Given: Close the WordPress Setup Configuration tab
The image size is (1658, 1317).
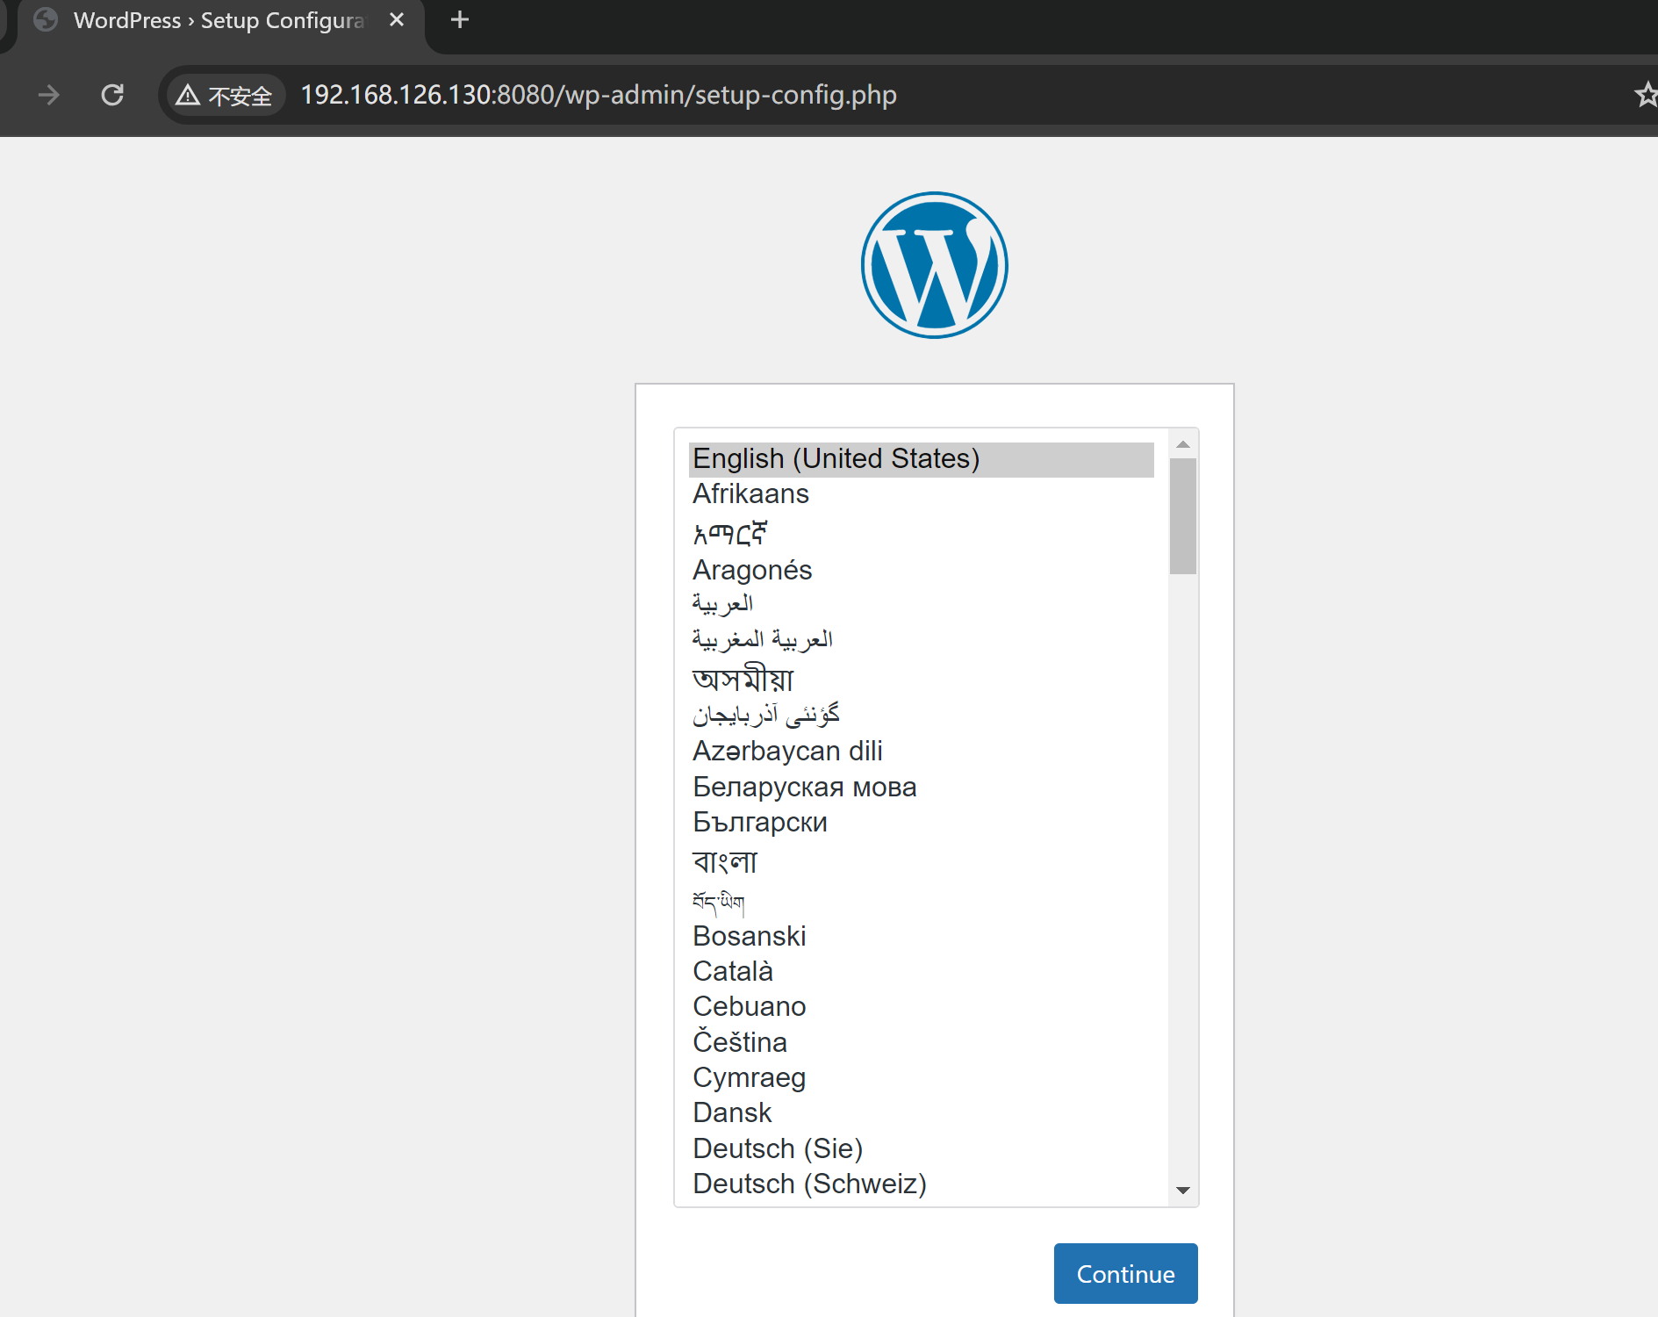Looking at the screenshot, I should click(397, 19).
